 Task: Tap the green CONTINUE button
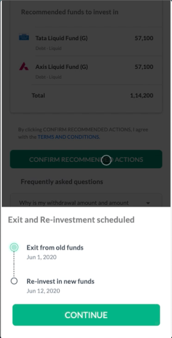coord(86,315)
